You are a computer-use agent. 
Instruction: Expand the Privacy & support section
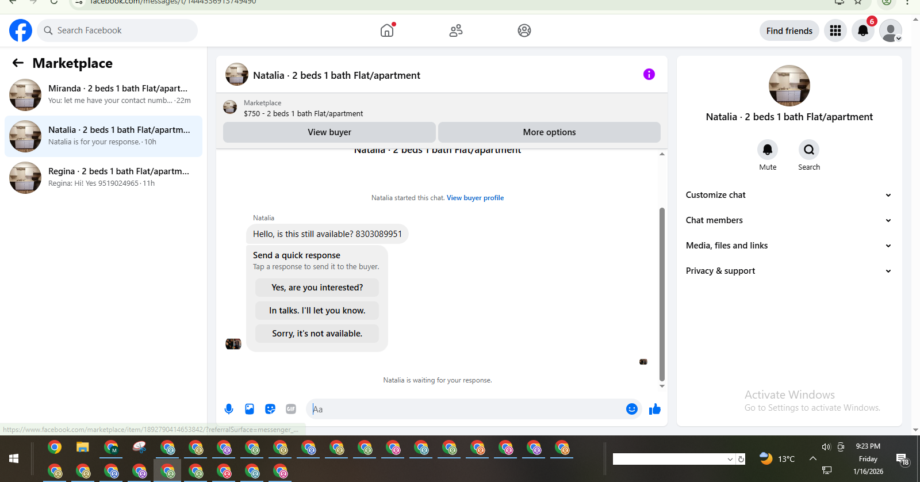(788, 271)
